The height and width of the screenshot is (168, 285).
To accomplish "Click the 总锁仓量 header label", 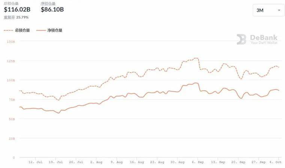I will click(x=11, y=4).
